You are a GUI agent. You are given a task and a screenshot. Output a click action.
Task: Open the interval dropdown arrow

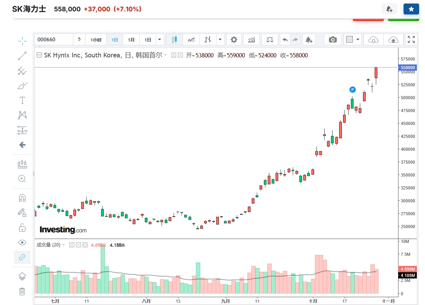[160, 39]
